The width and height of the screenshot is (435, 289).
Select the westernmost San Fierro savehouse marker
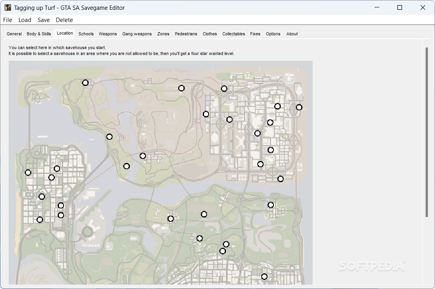(x=28, y=172)
